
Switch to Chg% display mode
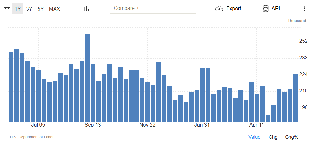291,137
